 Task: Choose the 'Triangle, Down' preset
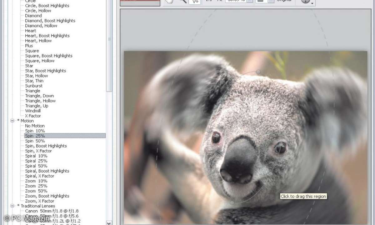pos(39,96)
